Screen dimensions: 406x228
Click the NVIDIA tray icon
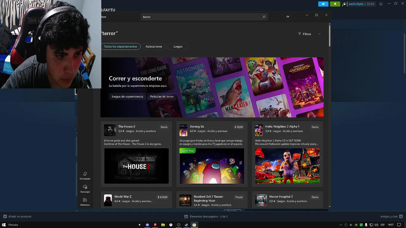356,225
